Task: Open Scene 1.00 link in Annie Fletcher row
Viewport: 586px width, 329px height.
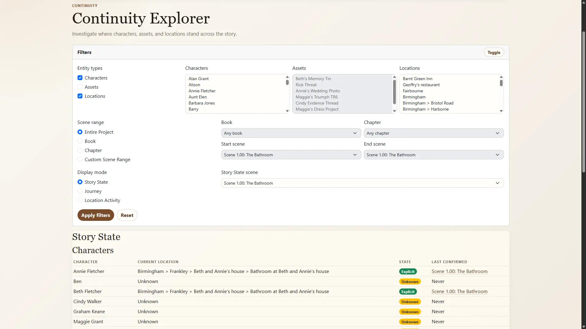Action: click(459, 271)
